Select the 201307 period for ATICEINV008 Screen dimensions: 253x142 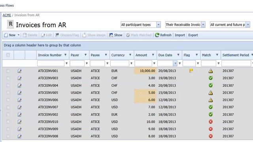228,136
